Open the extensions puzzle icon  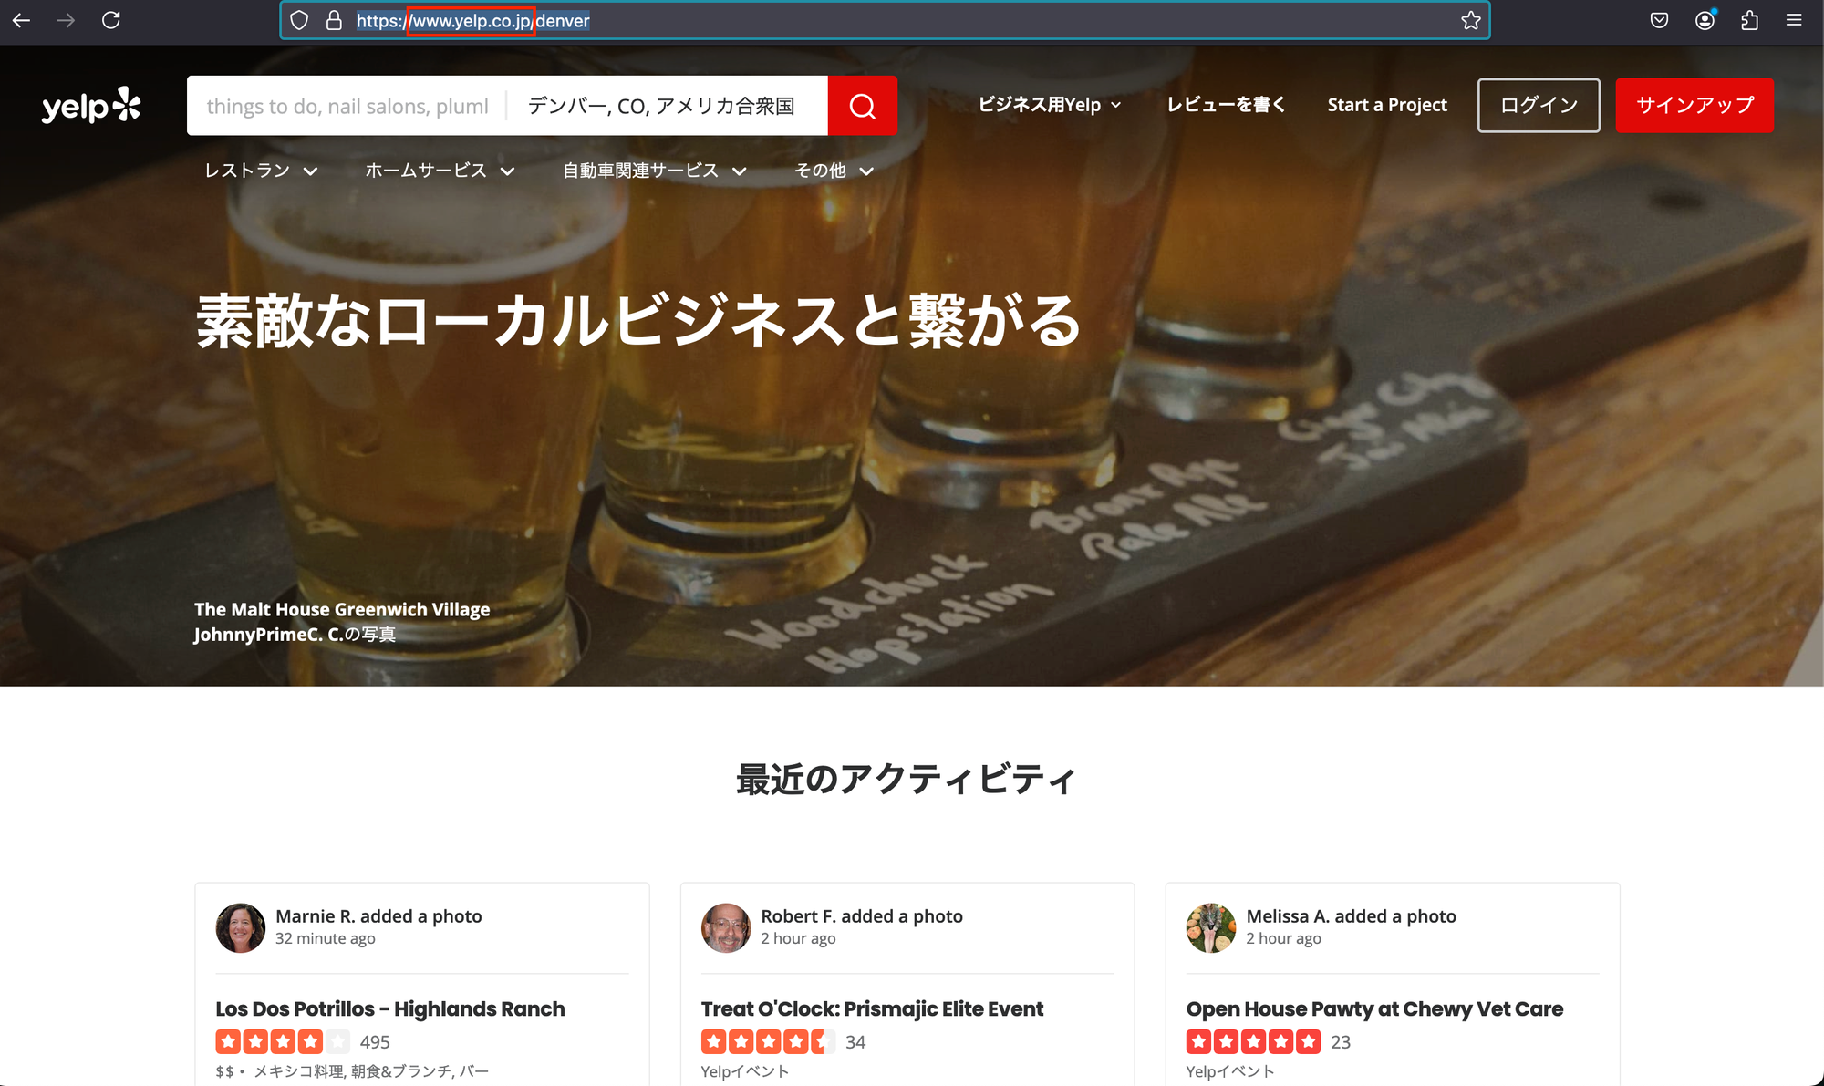coord(1749,20)
